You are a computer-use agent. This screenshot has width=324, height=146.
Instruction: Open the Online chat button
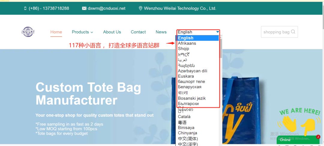(x=298, y=140)
